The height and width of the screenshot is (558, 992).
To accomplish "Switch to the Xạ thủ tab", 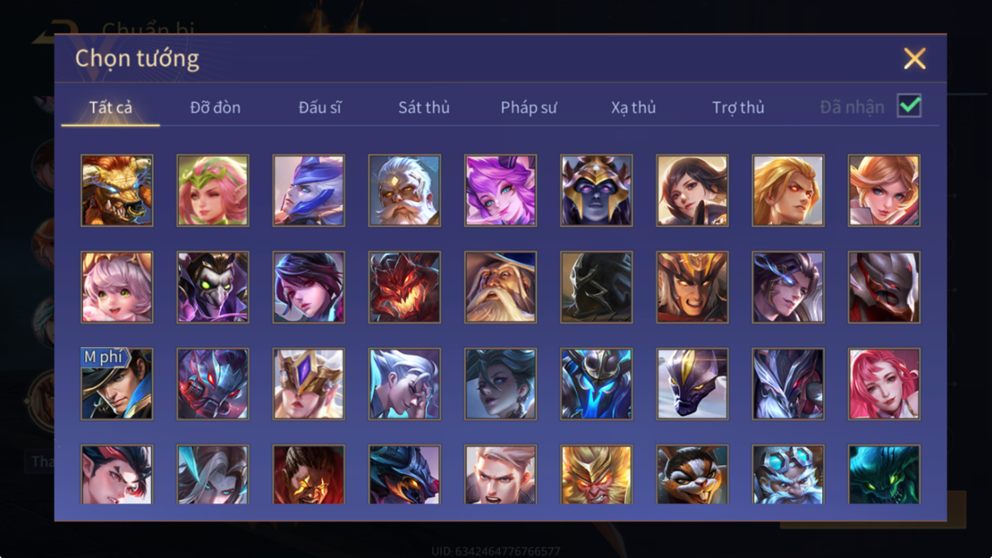I will (x=633, y=107).
